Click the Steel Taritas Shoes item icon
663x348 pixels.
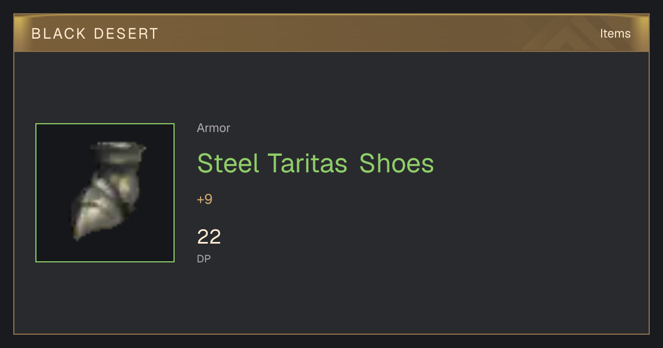[109, 191]
